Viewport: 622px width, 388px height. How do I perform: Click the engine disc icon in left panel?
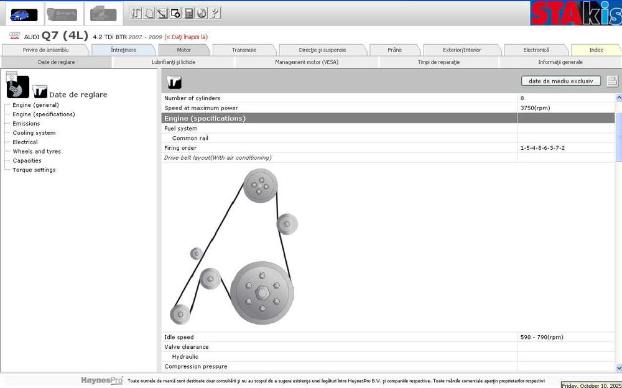point(17,86)
